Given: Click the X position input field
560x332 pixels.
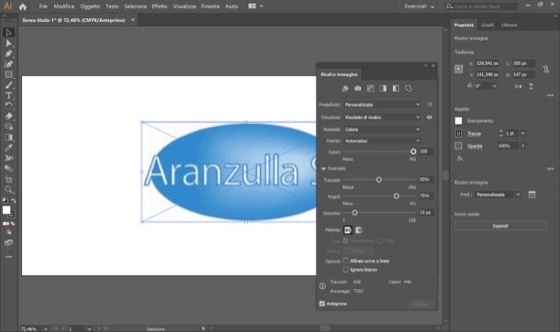Looking at the screenshot, I should click(x=487, y=63).
